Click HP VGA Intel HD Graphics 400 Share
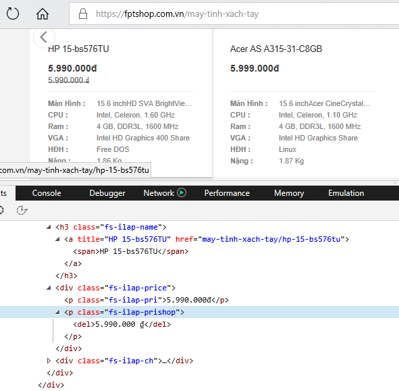Screen dimensions: 399x391 click(143, 138)
